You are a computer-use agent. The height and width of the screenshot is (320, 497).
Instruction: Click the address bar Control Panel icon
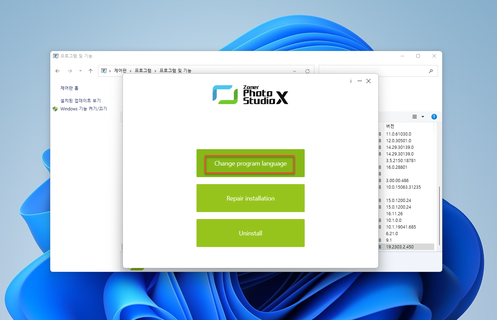(x=104, y=71)
